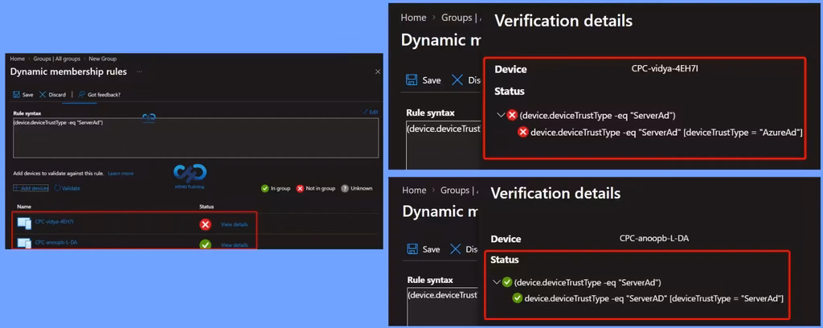Click Discard X icon in the New Group rules pane

tap(43, 95)
